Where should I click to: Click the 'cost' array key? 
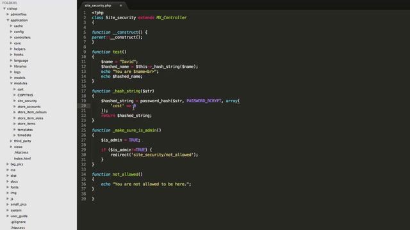pyautogui.click(x=117, y=105)
